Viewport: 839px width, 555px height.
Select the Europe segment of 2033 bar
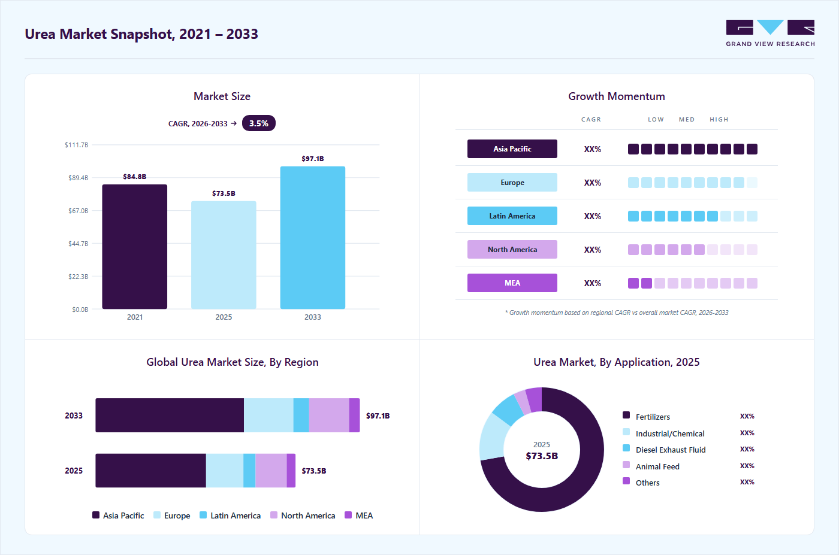[268, 416]
